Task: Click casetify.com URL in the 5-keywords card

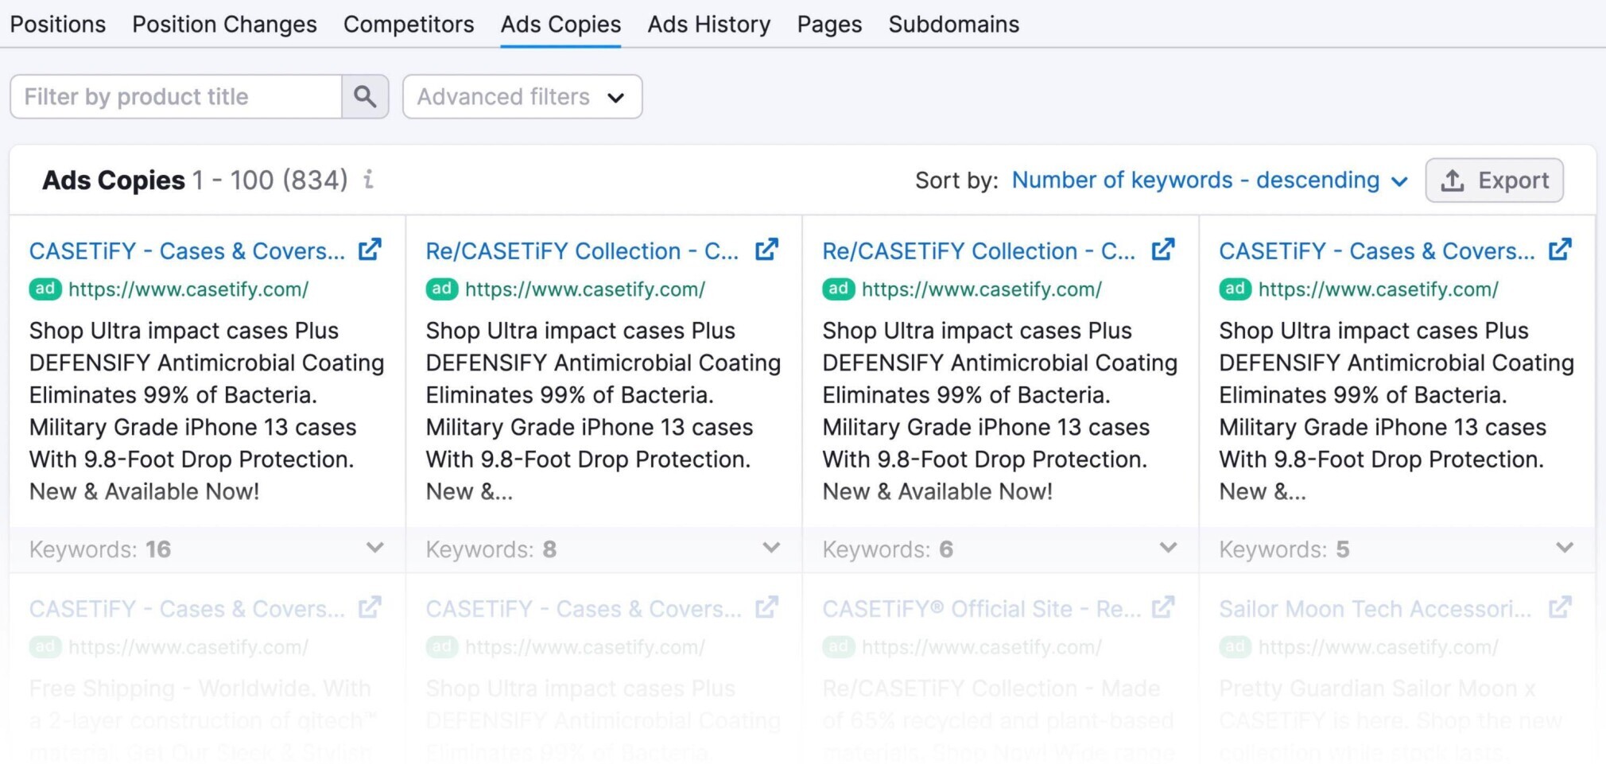Action: [1379, 289]
